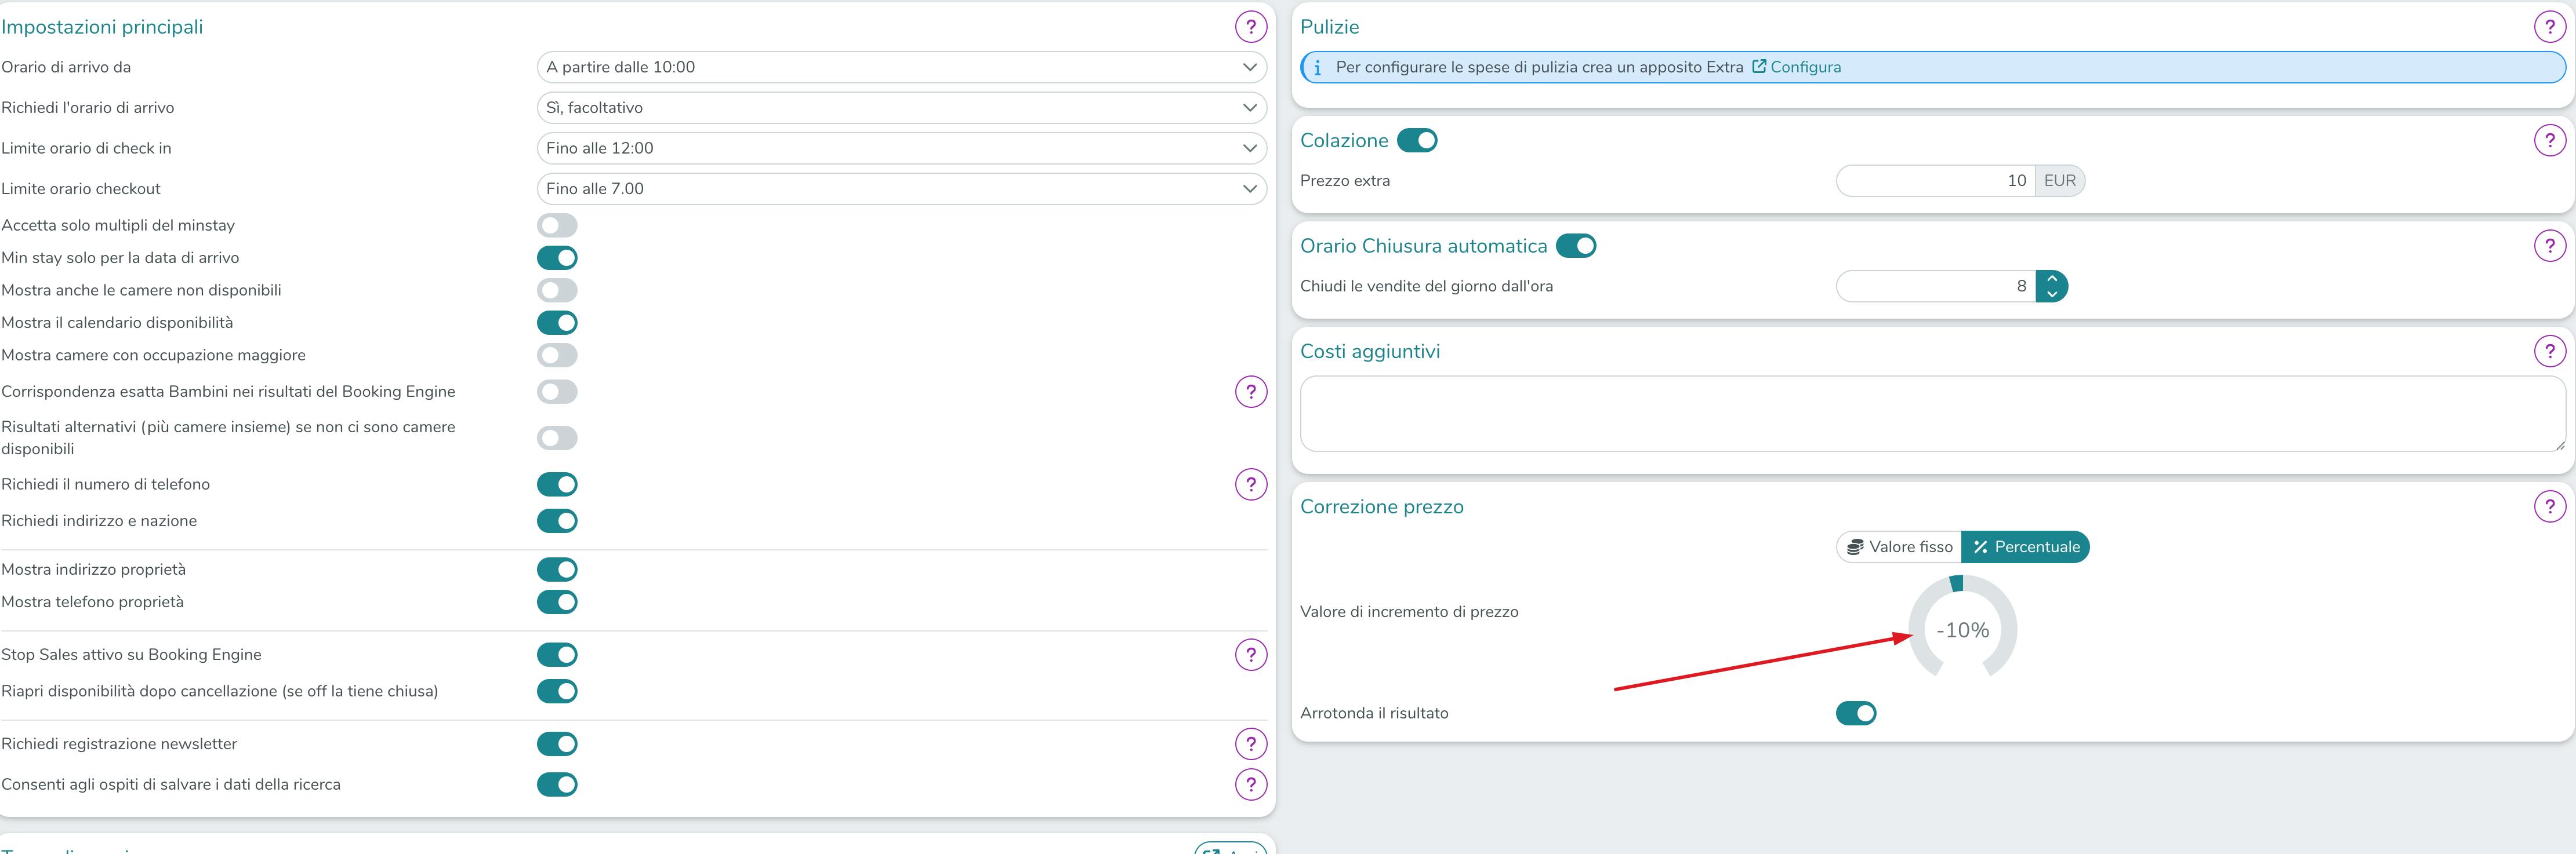Turn off Arrotonda il risultato switch
This screenshot has height=854, width=2576.
[x=1855, y=713]
